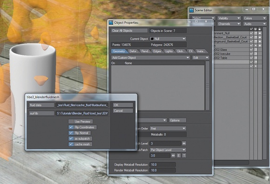This screenshot has width=270, height=184.
Task: Click lock icon for Reflection_Basketball_Court row
Action: [260, 37]
